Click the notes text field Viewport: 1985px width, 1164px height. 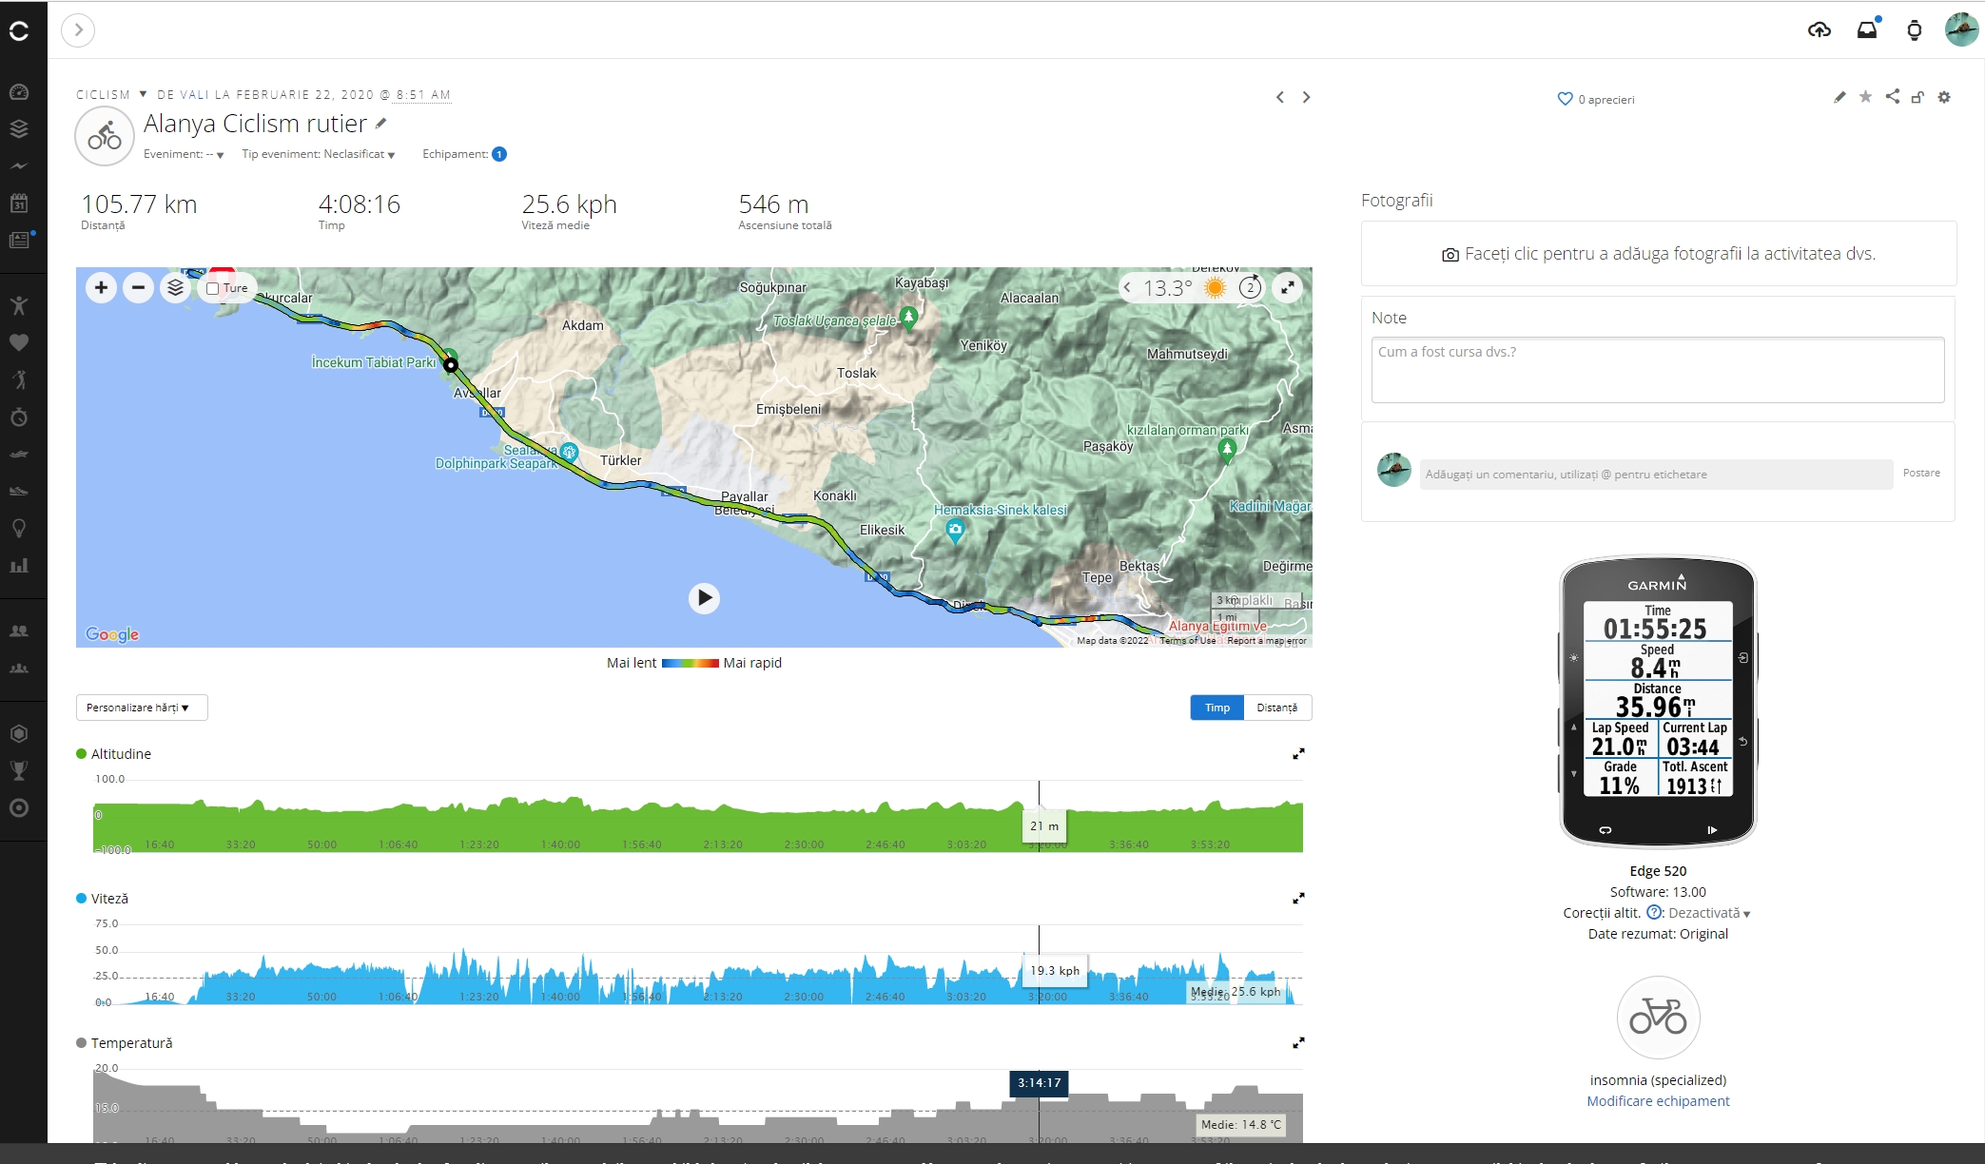point(1657,370)
